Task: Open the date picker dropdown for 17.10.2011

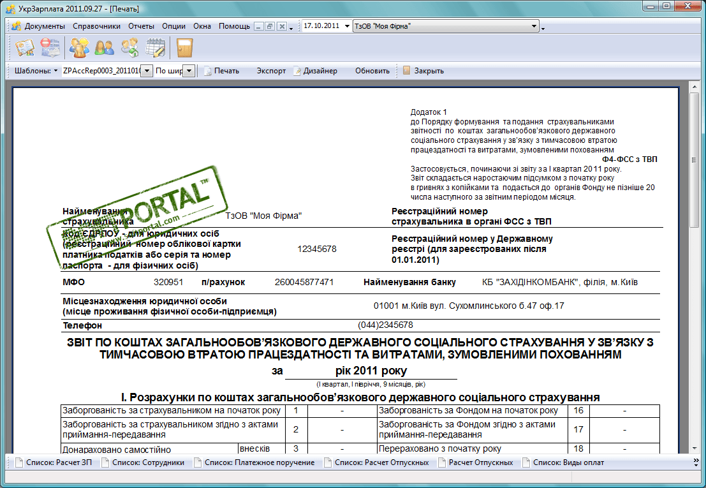Action: click(x=347, y=26)
